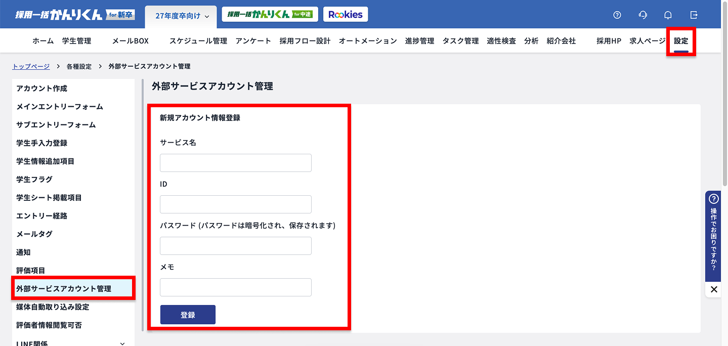Open the 操作でお困りですか side help tab
Screen dimensions: 728x346
click(x=713, y=238)
